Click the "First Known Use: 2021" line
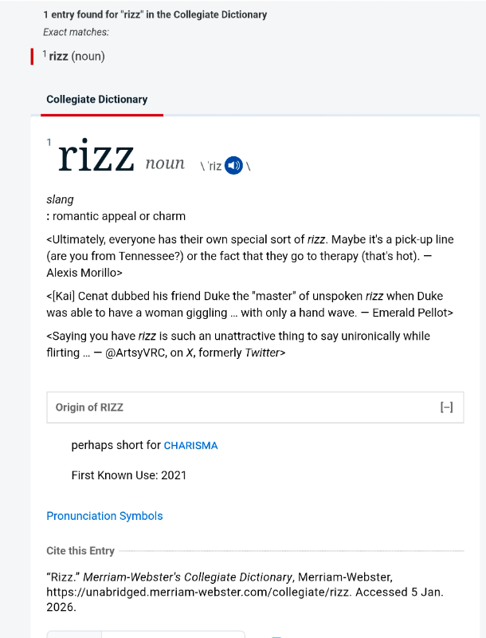This screenshot has width=486, height=638. pyautogui.click(x=129, y=475)
